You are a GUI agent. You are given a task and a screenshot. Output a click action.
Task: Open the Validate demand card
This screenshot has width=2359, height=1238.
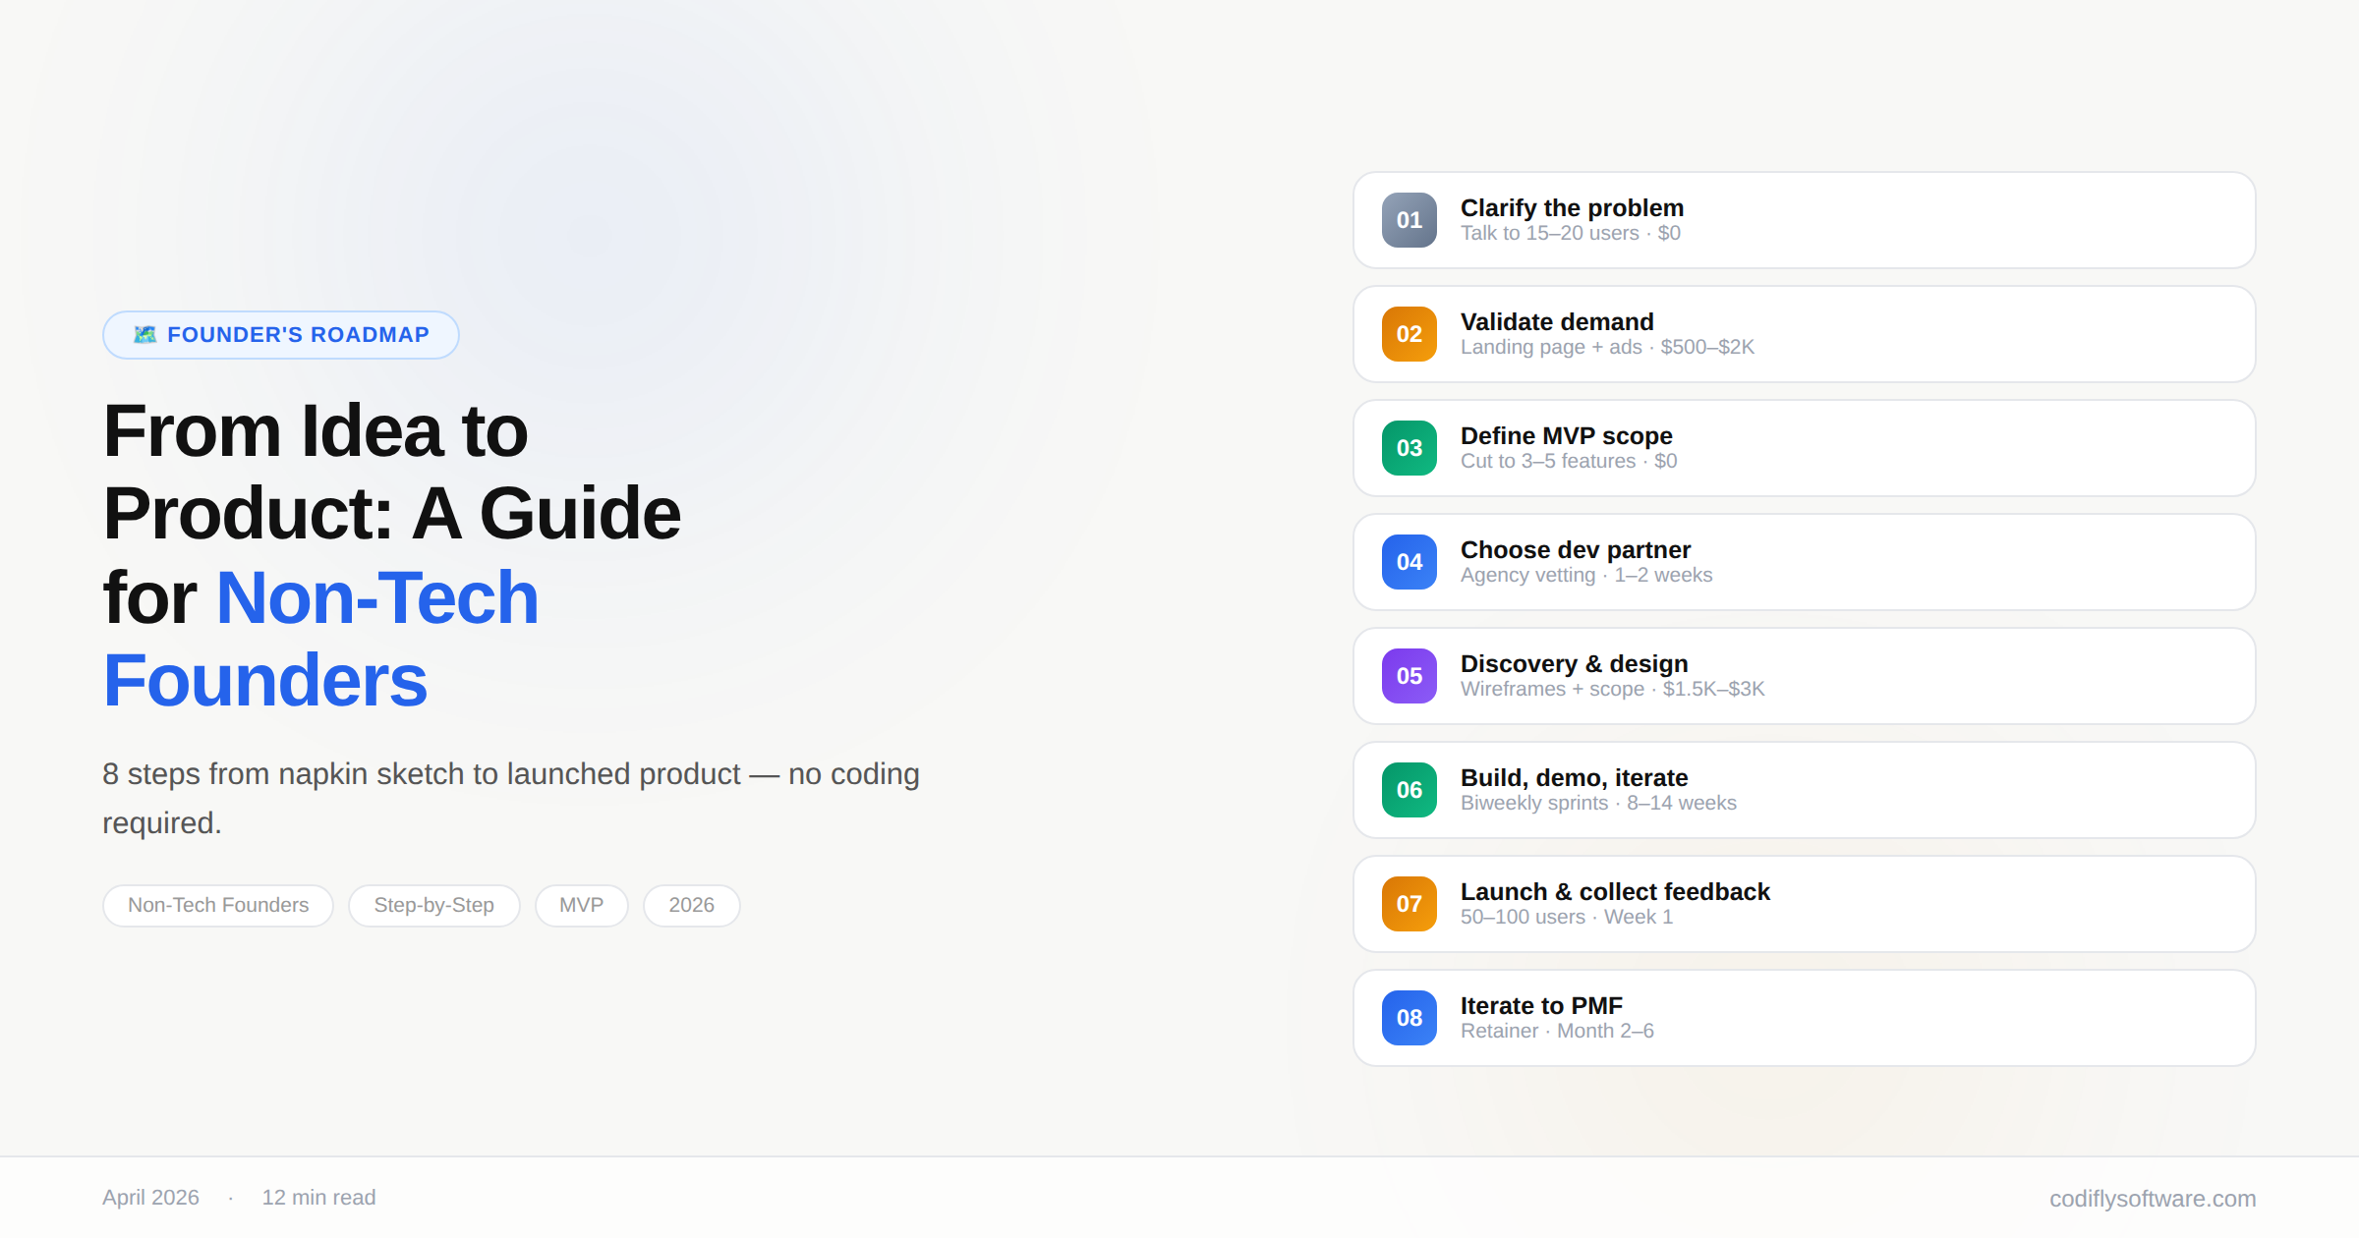[x=1804, y=334]
